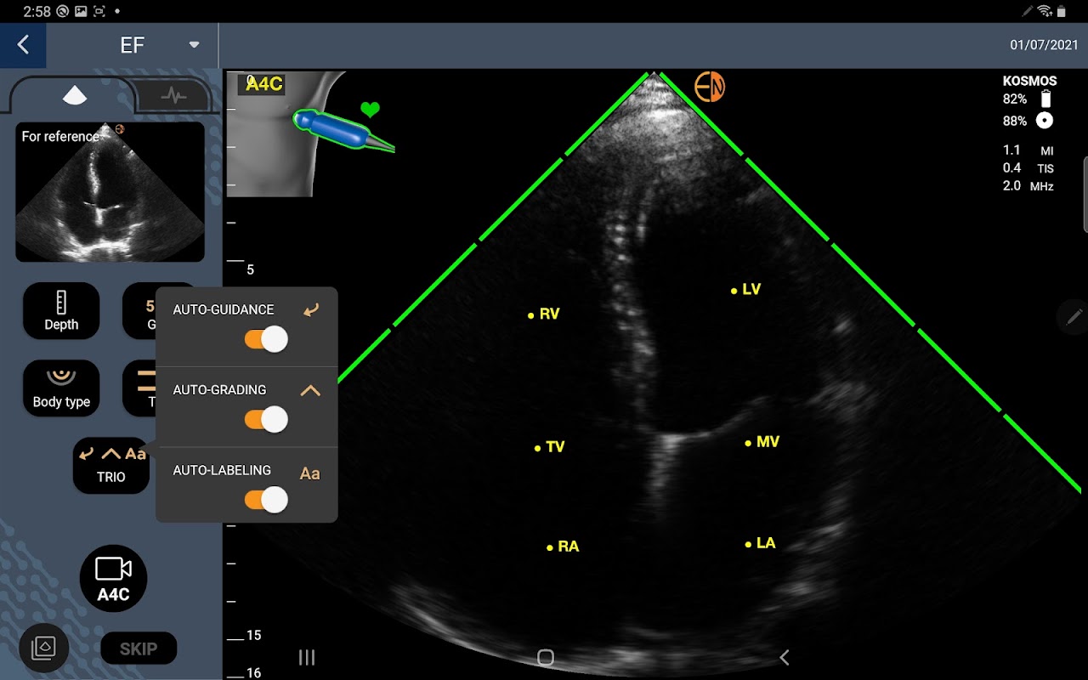Tap the Android recent apps button
This screenshot has width=1088, height=680.
point(307,657)
